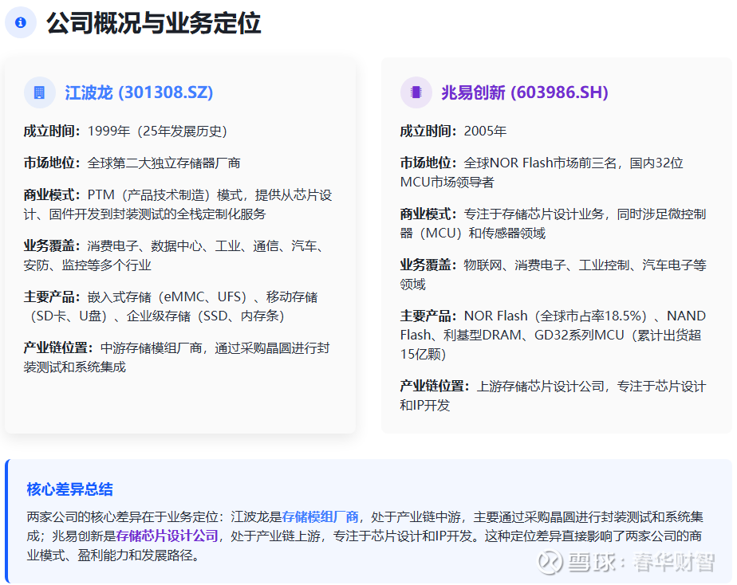Click the purple chip icon next to 兆易创新
Viewport: 737px width, 585px height.
416,92
